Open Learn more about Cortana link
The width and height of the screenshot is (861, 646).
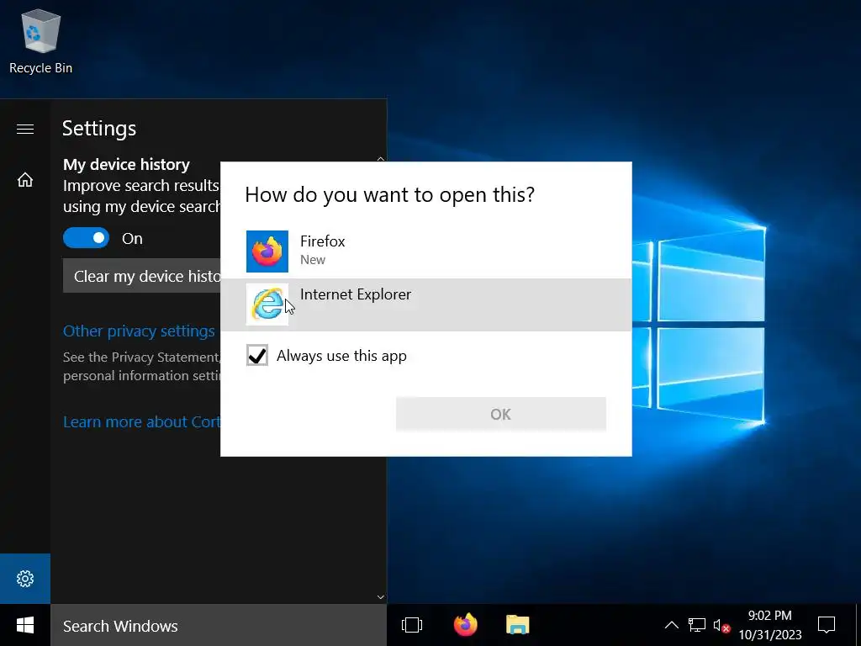[x=141, y=422]
